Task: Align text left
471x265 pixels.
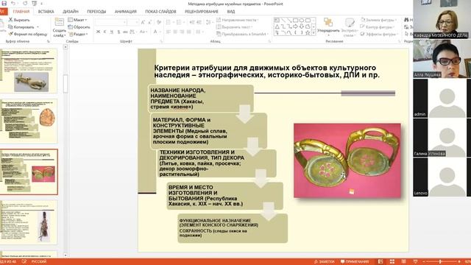Action: point(169,32)
